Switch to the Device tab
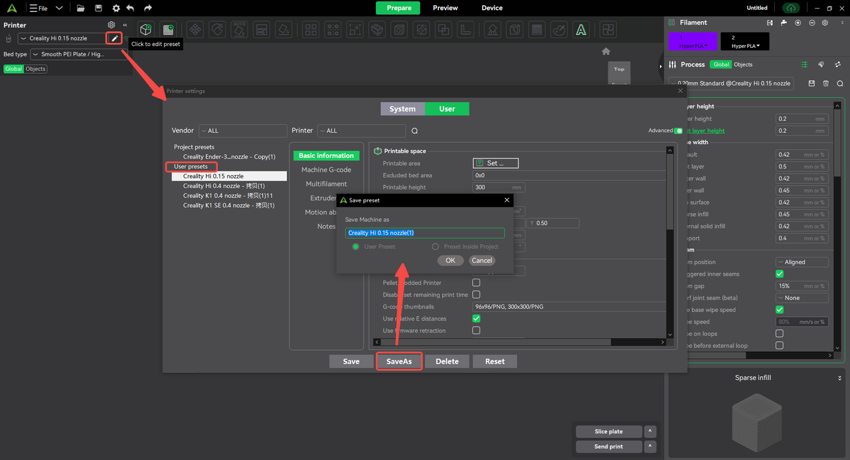850x460 pixels. click(492, 8)
